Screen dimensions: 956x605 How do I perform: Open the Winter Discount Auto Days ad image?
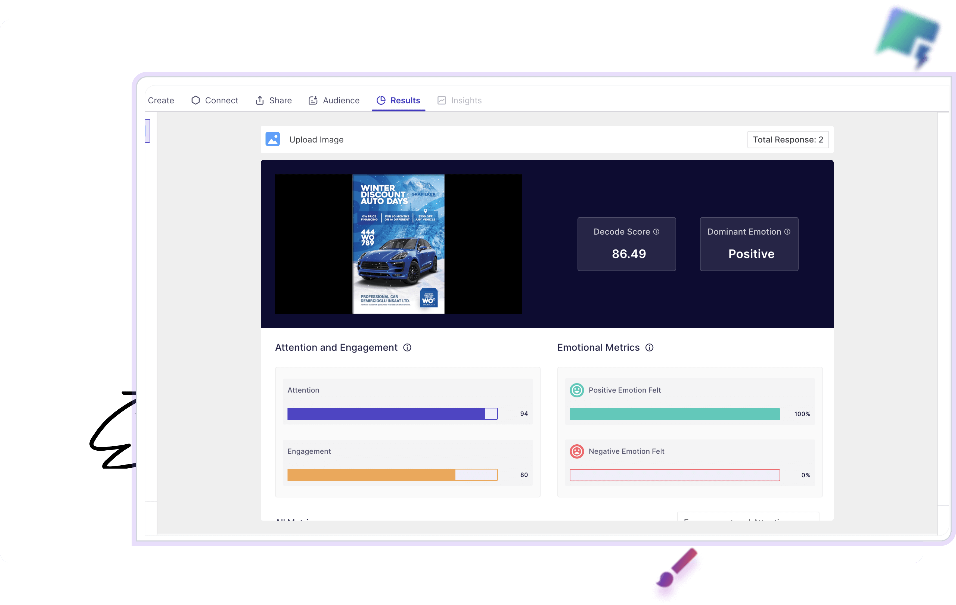[398, 244]
